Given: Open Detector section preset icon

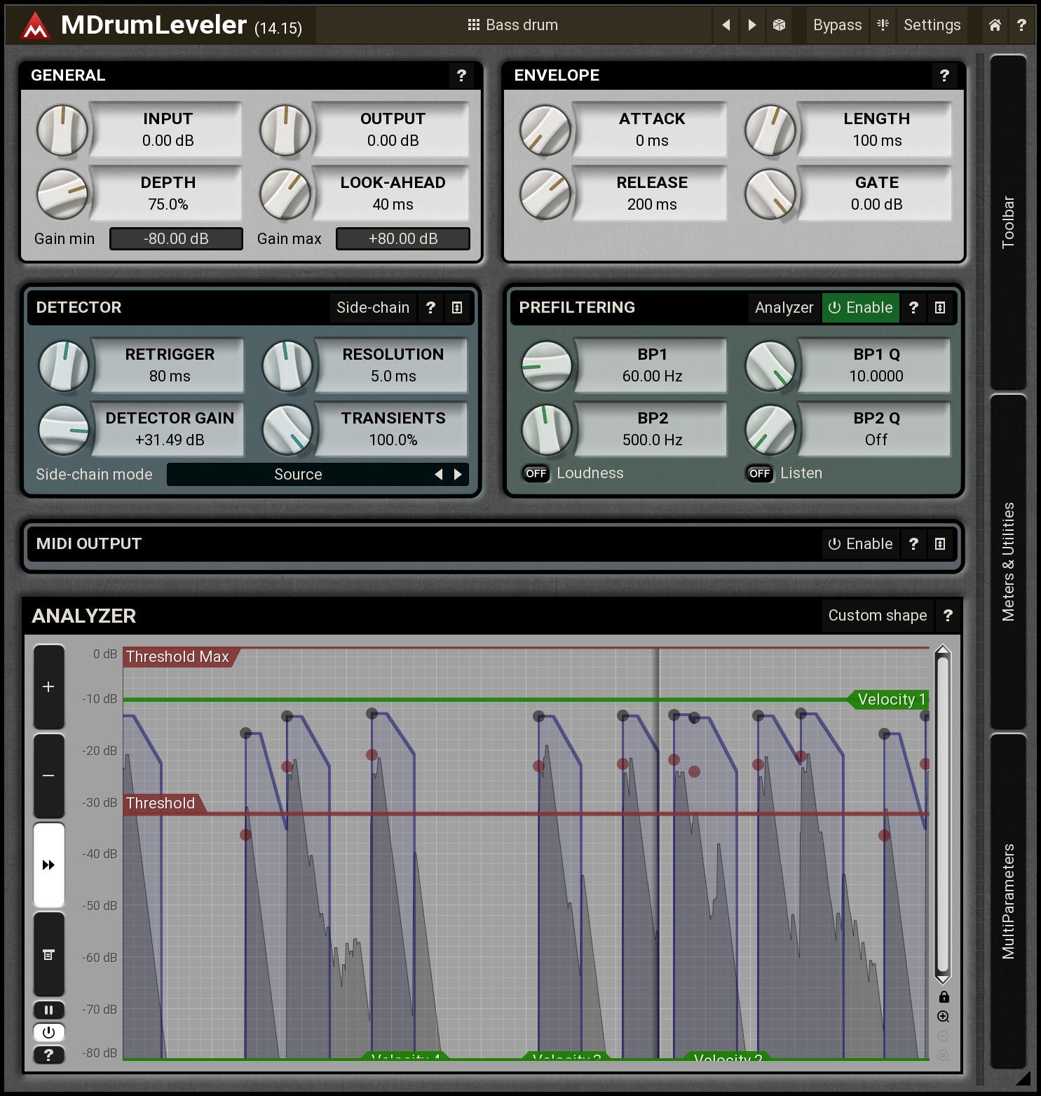Looking at the screenshot, I should click(x=457, y=308).
